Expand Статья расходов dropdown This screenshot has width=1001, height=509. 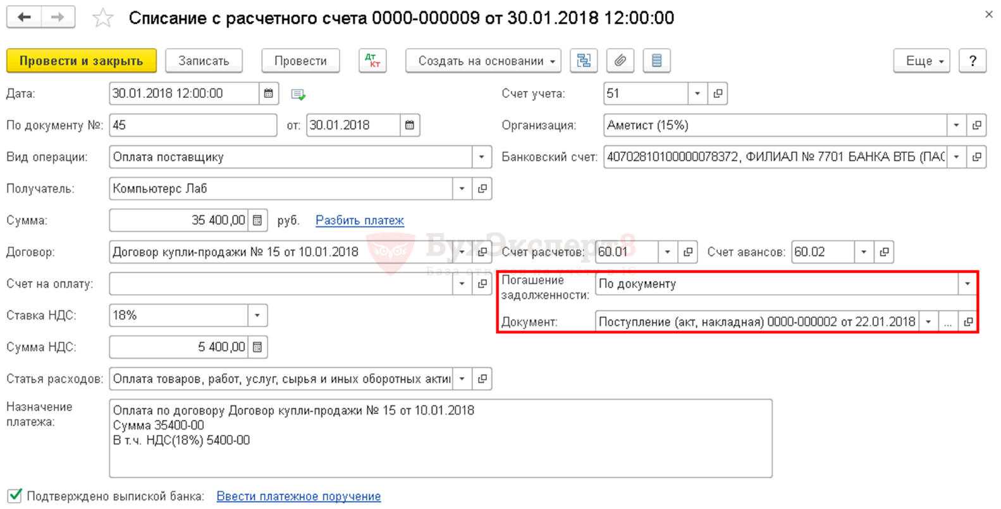click(462, 379)
